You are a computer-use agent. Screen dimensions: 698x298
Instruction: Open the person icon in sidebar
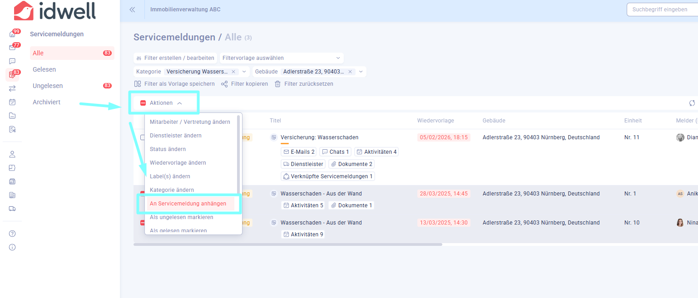point(12,154)
